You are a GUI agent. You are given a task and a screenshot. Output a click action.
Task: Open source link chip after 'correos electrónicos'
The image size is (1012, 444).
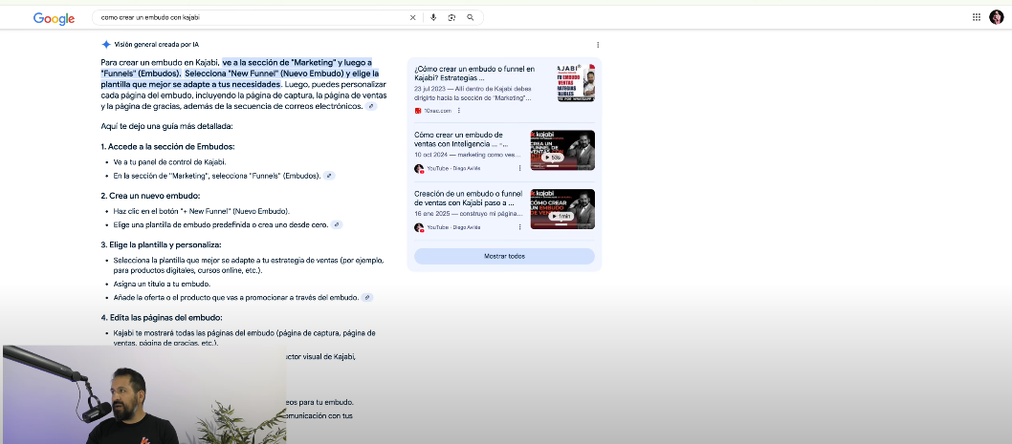(x=371, y=106)
